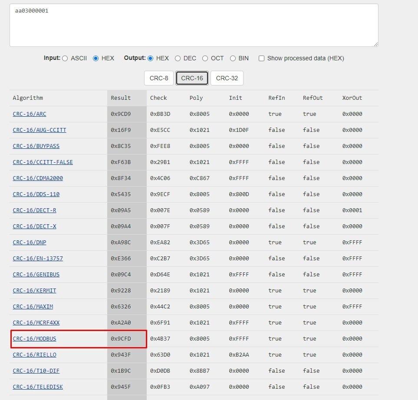Click the DDS-110 init value 0x800D

pos(239,194)
